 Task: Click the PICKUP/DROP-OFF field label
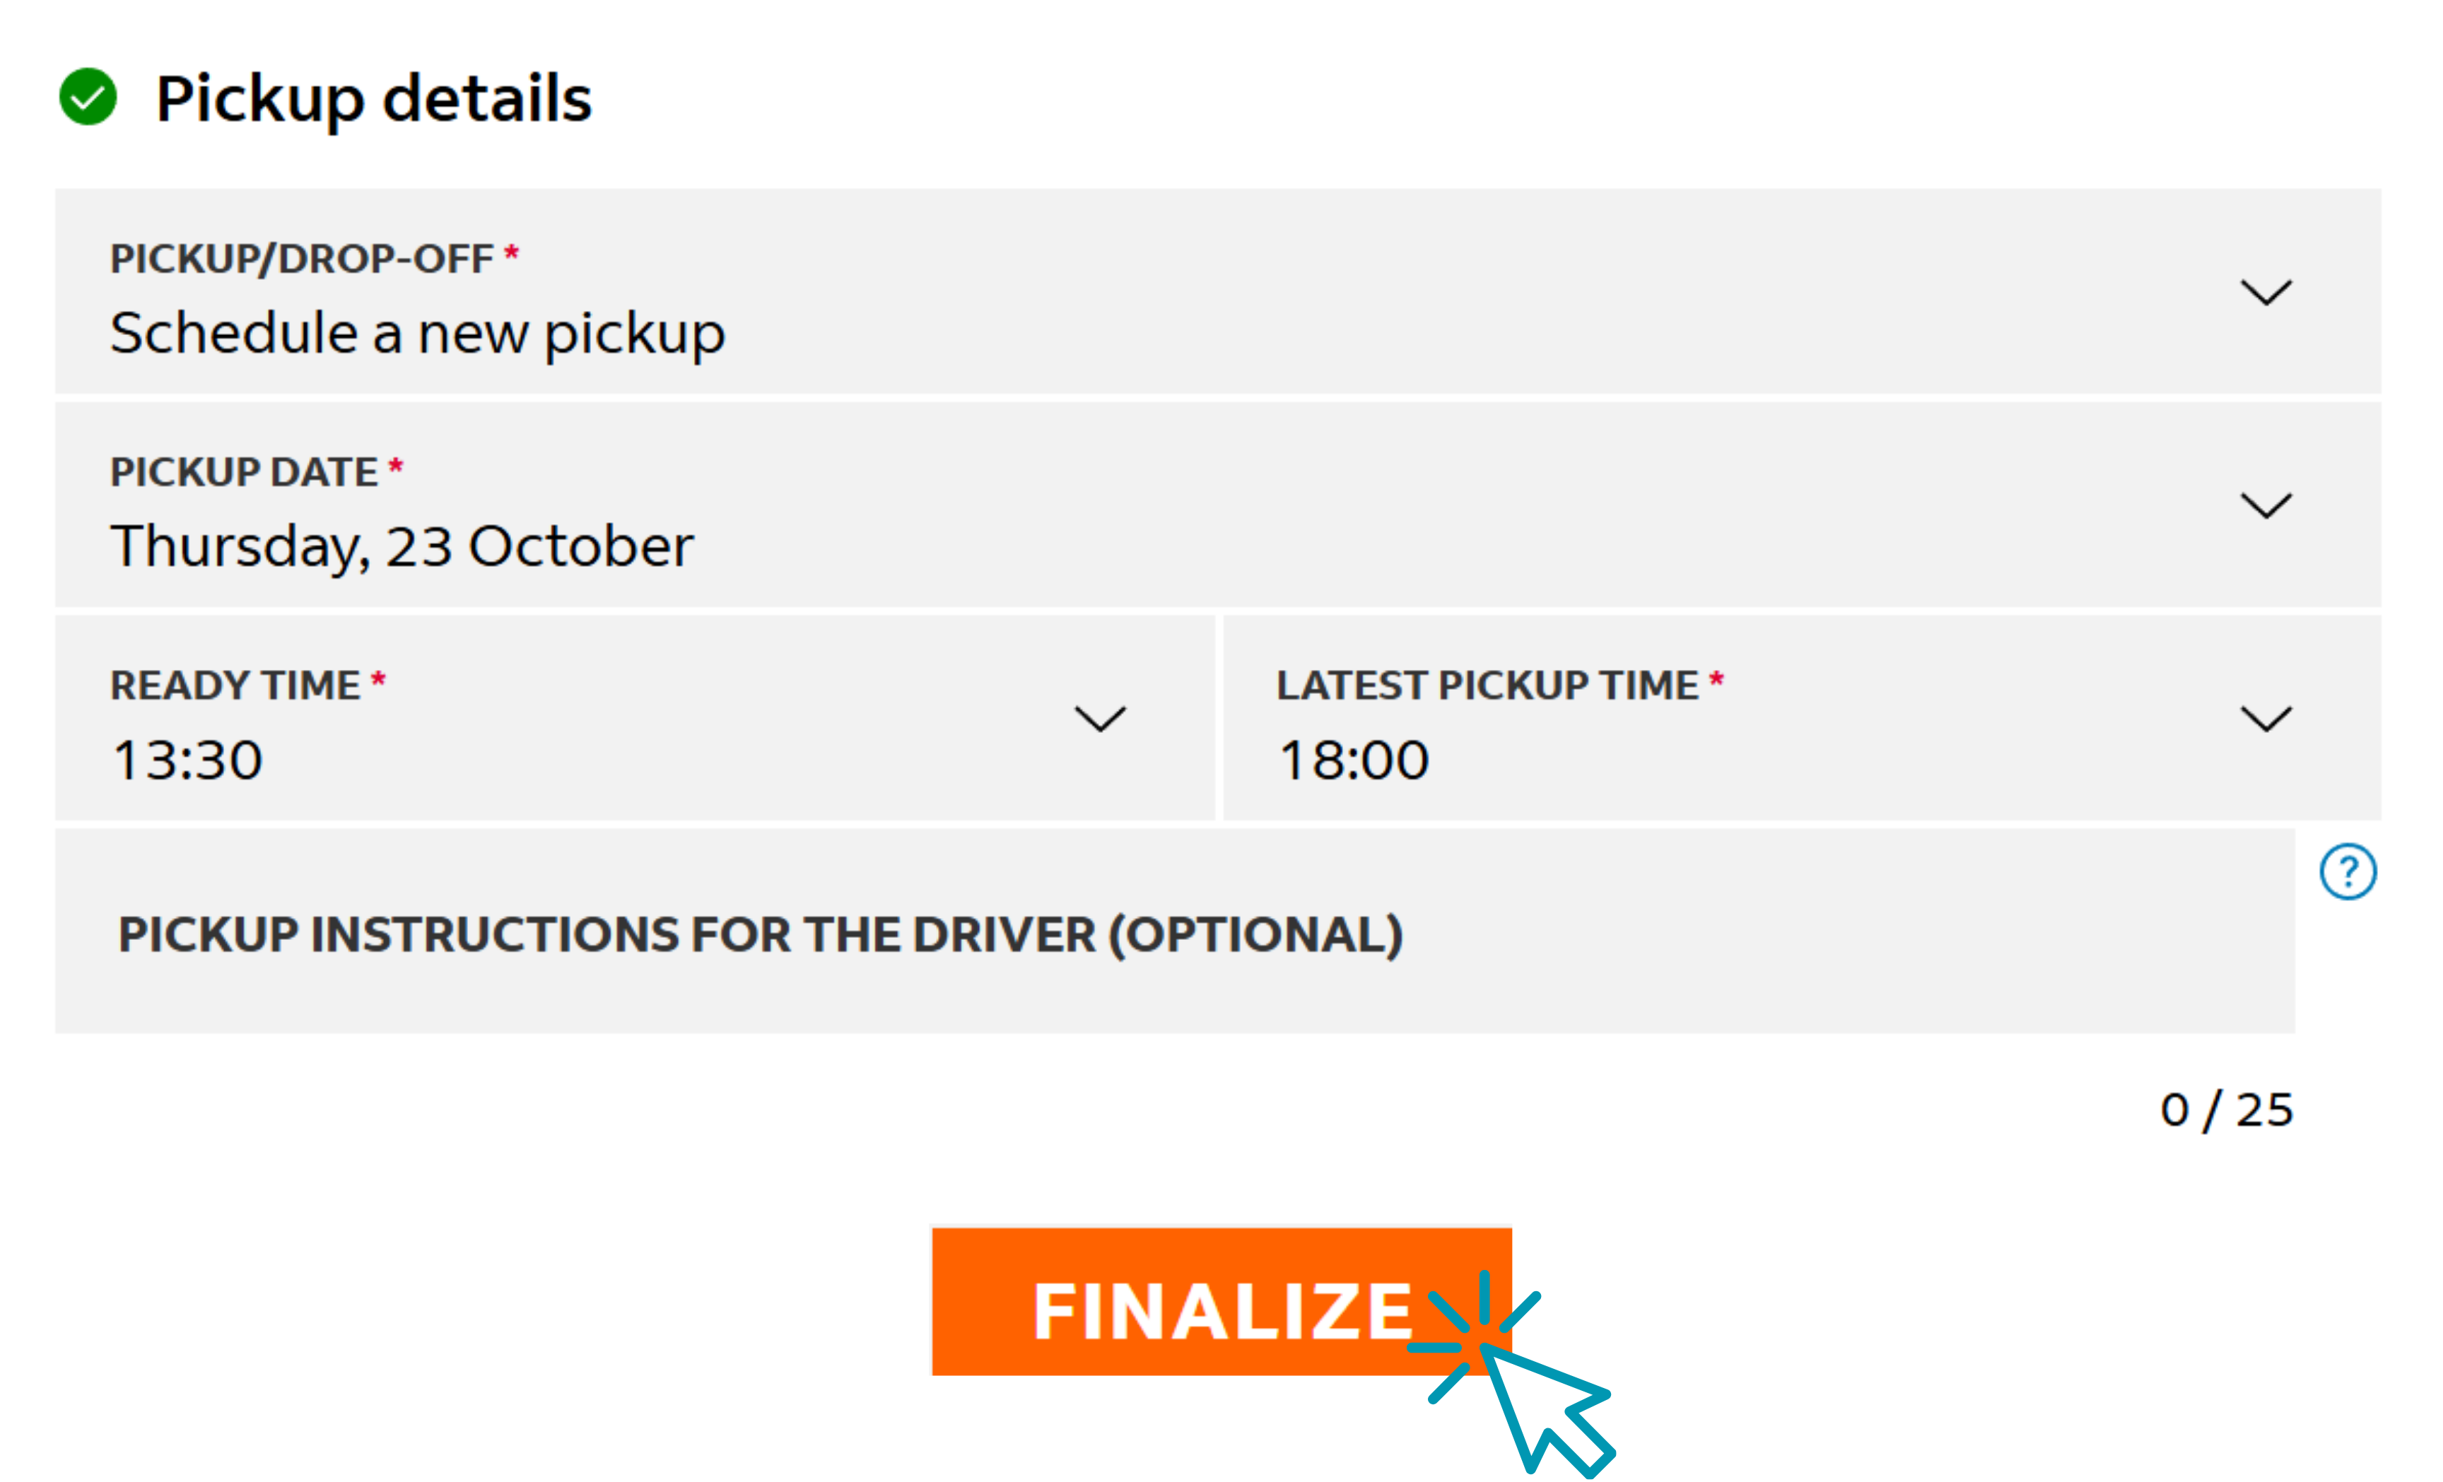303,259
